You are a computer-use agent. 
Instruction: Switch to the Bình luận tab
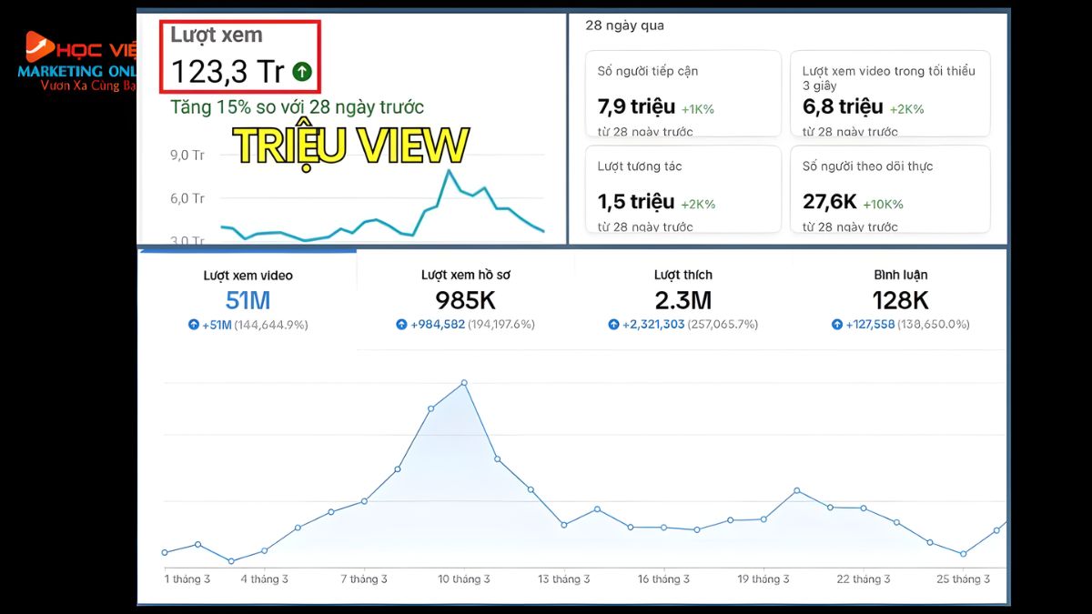coord(900,297)
